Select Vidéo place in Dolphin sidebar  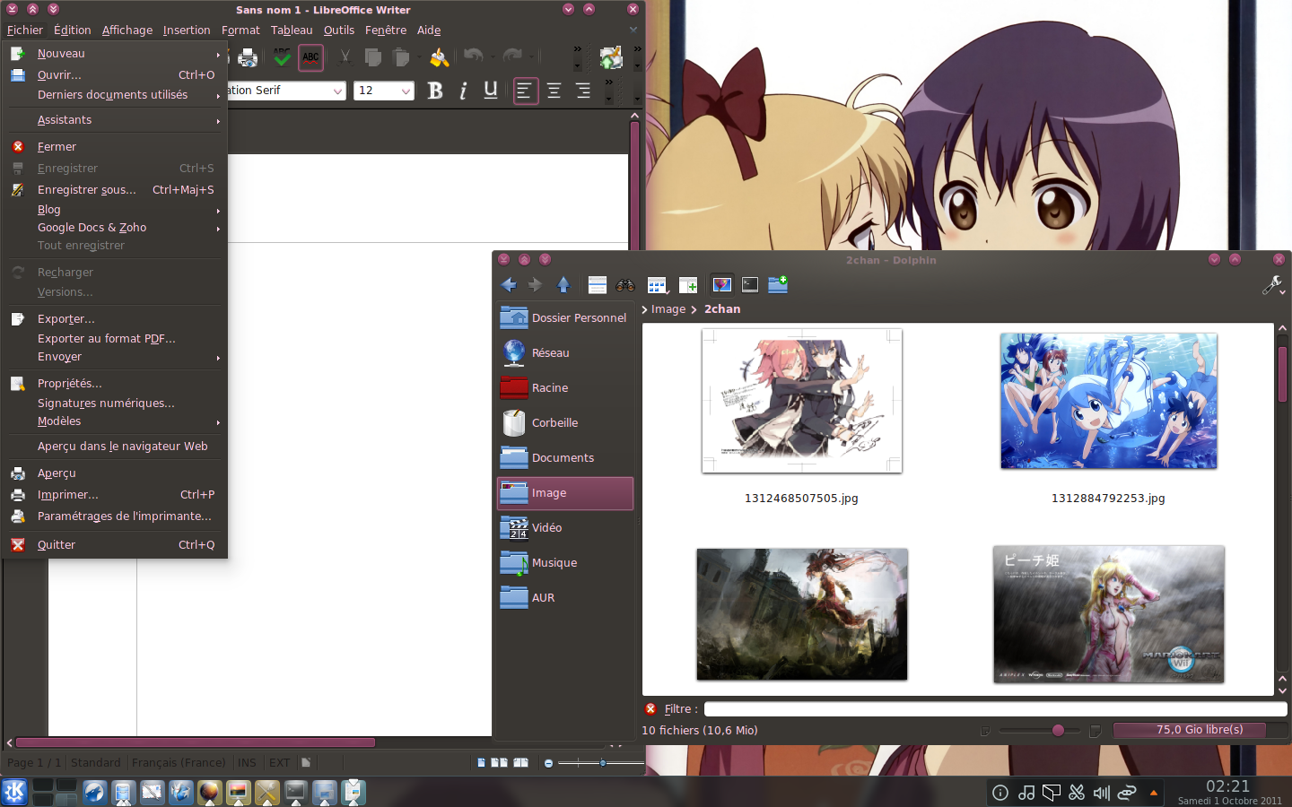(565, 528)
